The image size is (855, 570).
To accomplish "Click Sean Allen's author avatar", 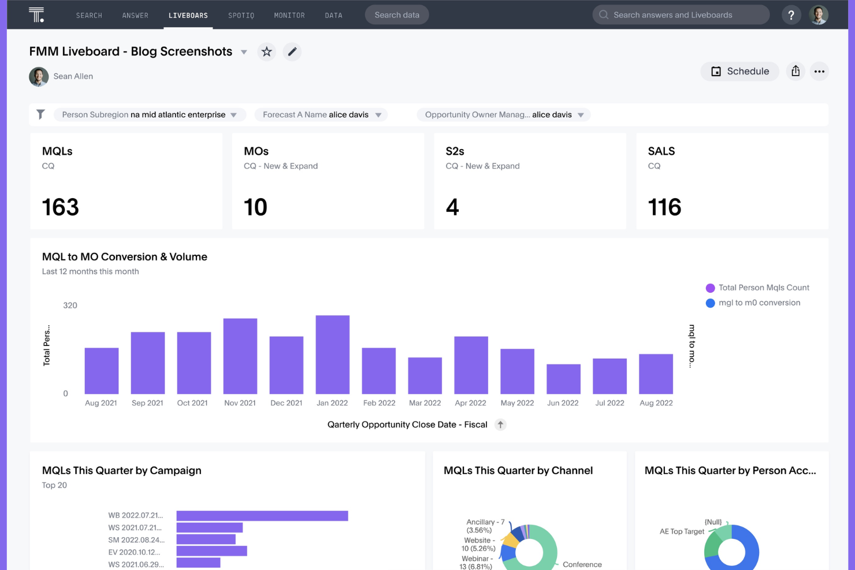I will point(39,76).
